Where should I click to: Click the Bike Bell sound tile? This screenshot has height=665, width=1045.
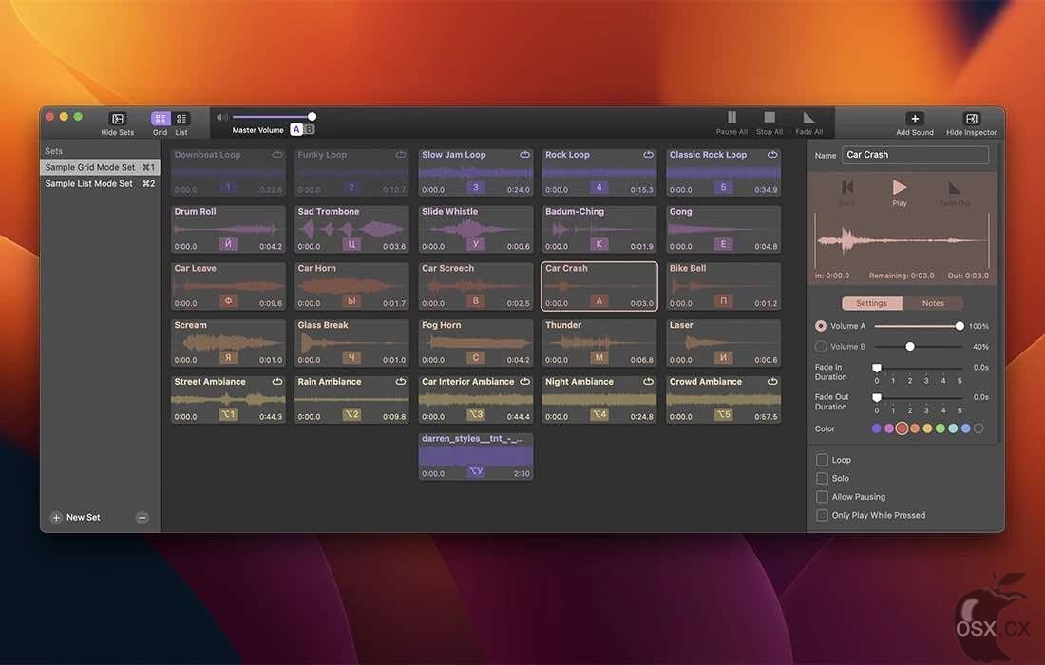(723, 285)
